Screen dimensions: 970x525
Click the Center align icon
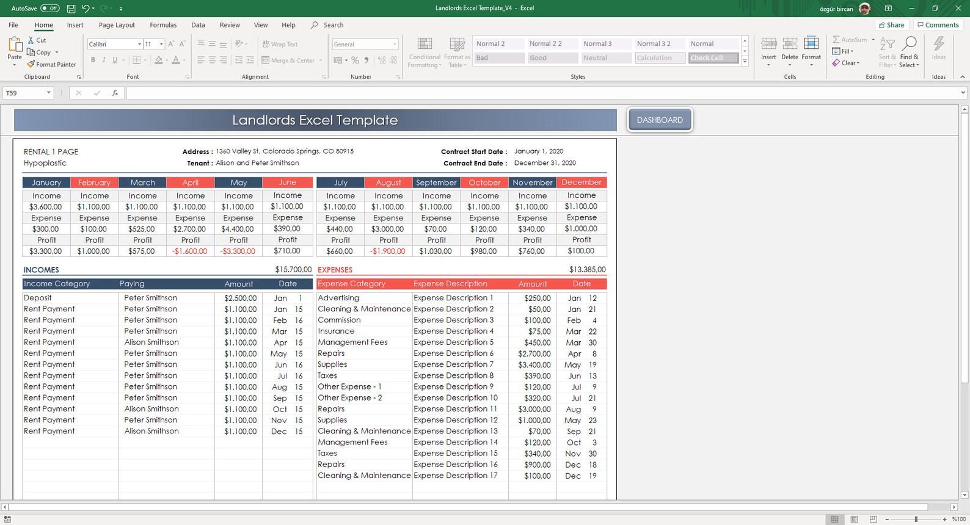(212, 60)
